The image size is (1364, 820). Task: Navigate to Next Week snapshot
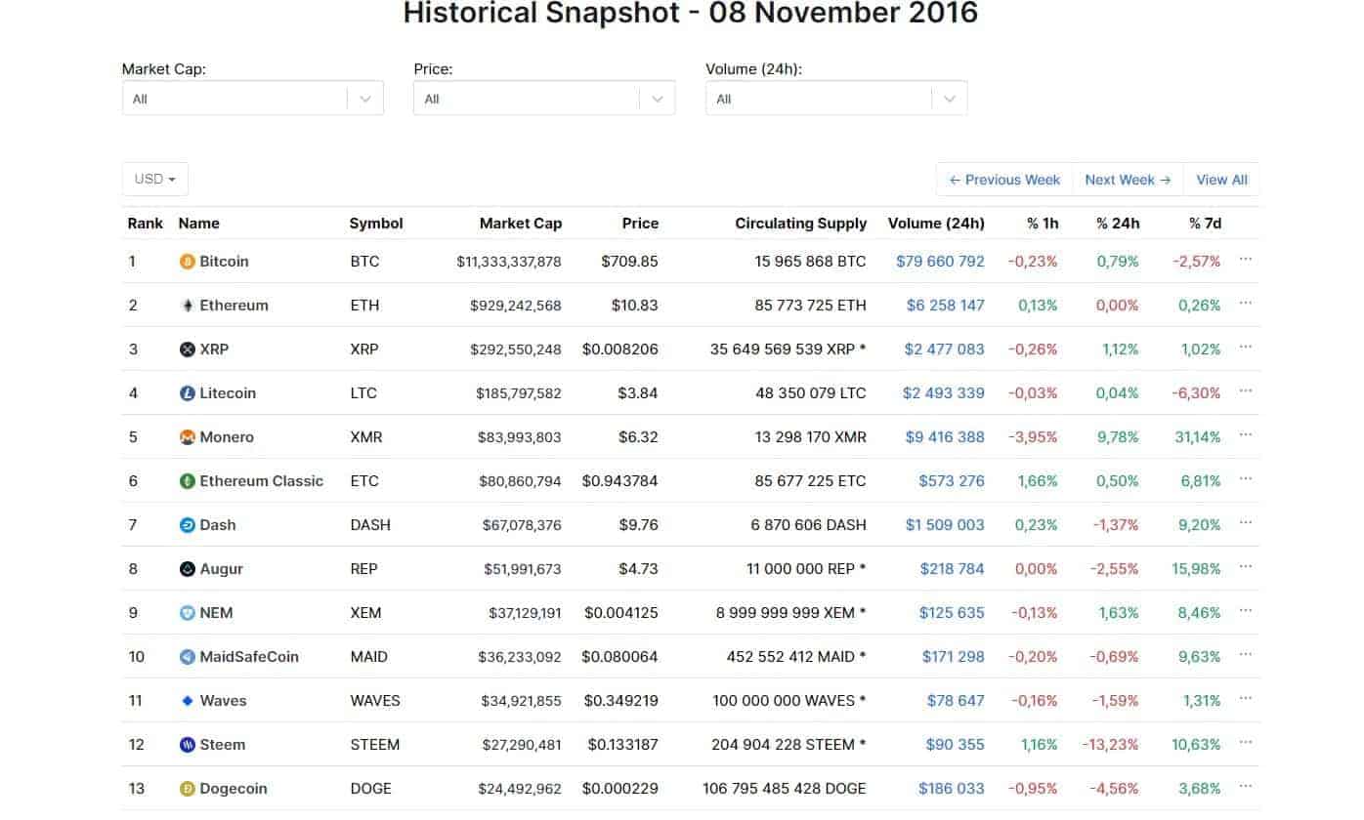1127,179
